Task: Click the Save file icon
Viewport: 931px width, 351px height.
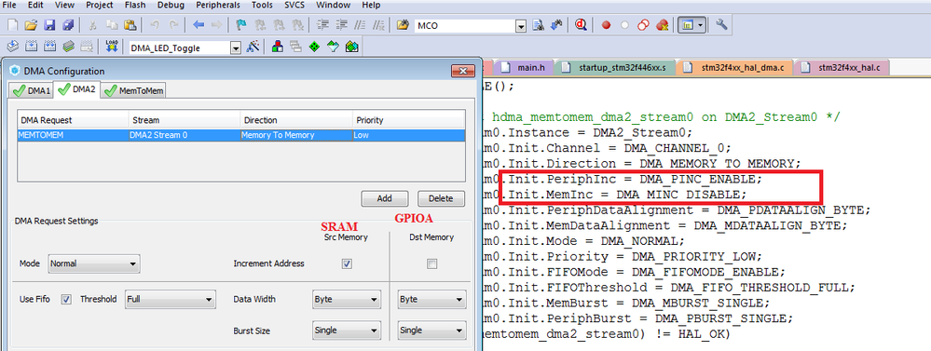Action: pos(50,25)
